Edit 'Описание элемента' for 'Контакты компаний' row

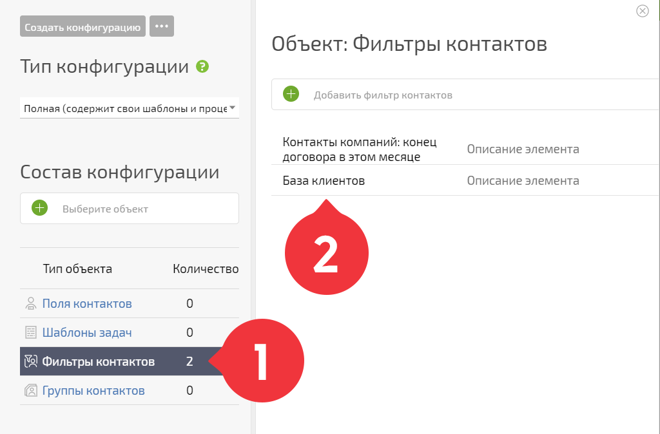tap(523, 149)
